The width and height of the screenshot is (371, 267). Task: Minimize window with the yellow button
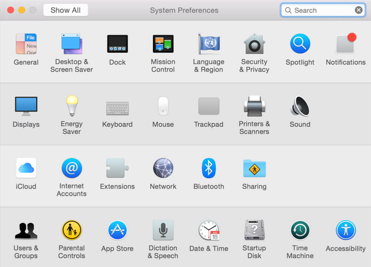22,10
